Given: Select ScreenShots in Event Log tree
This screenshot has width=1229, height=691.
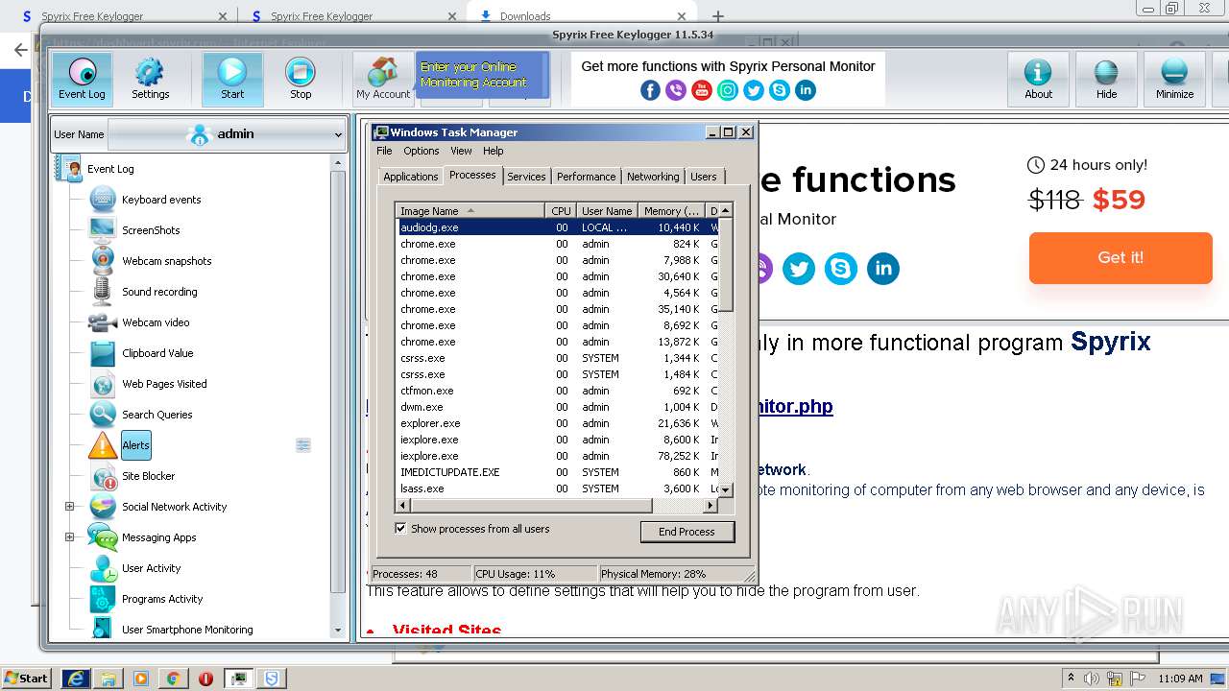Looking at the screenshot, I should click(151, 230).
